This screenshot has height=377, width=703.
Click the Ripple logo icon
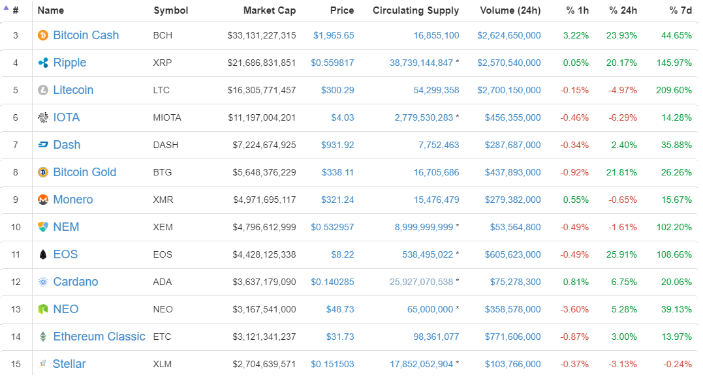tap(43, 63)
